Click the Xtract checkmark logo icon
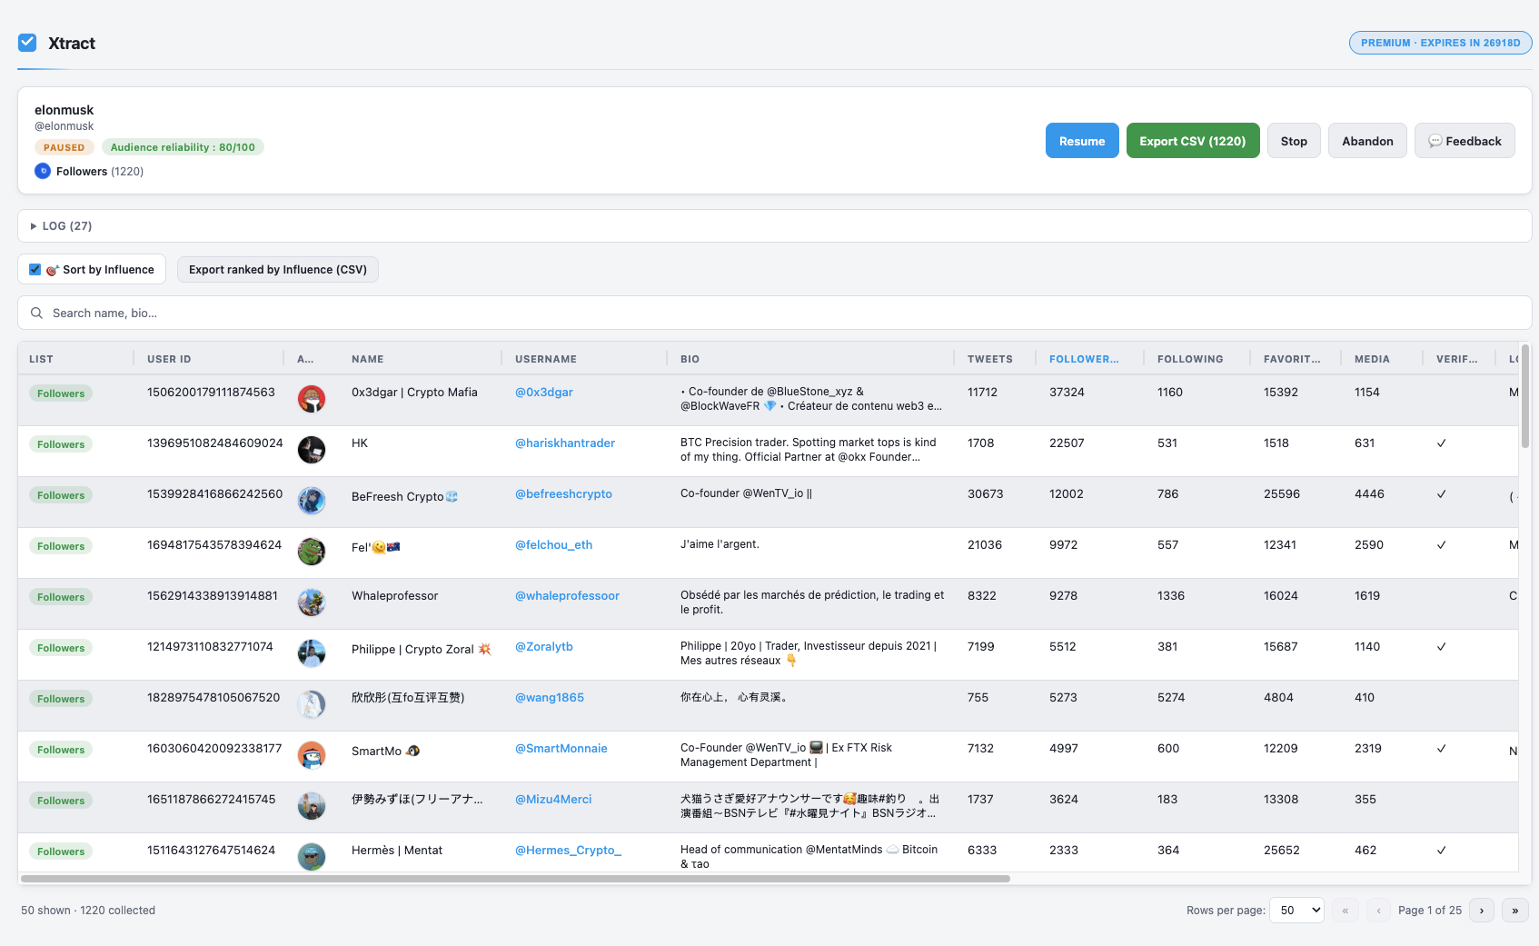 (27, 42)
